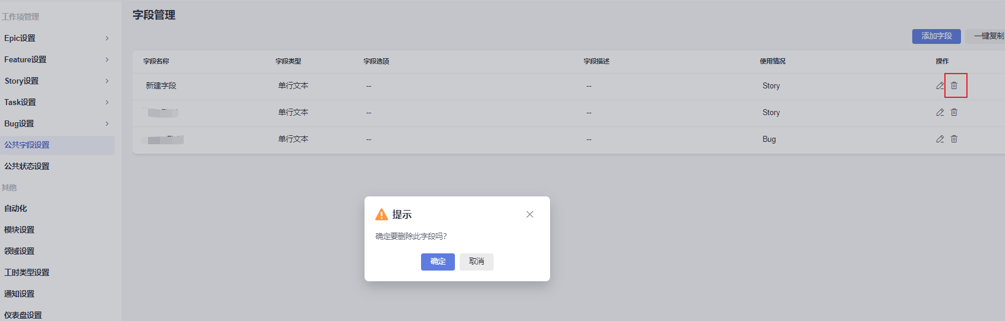Expand Epic设置 chevron
The height and width of the screenshot is (321, 1005).
(x=107, y=38)
